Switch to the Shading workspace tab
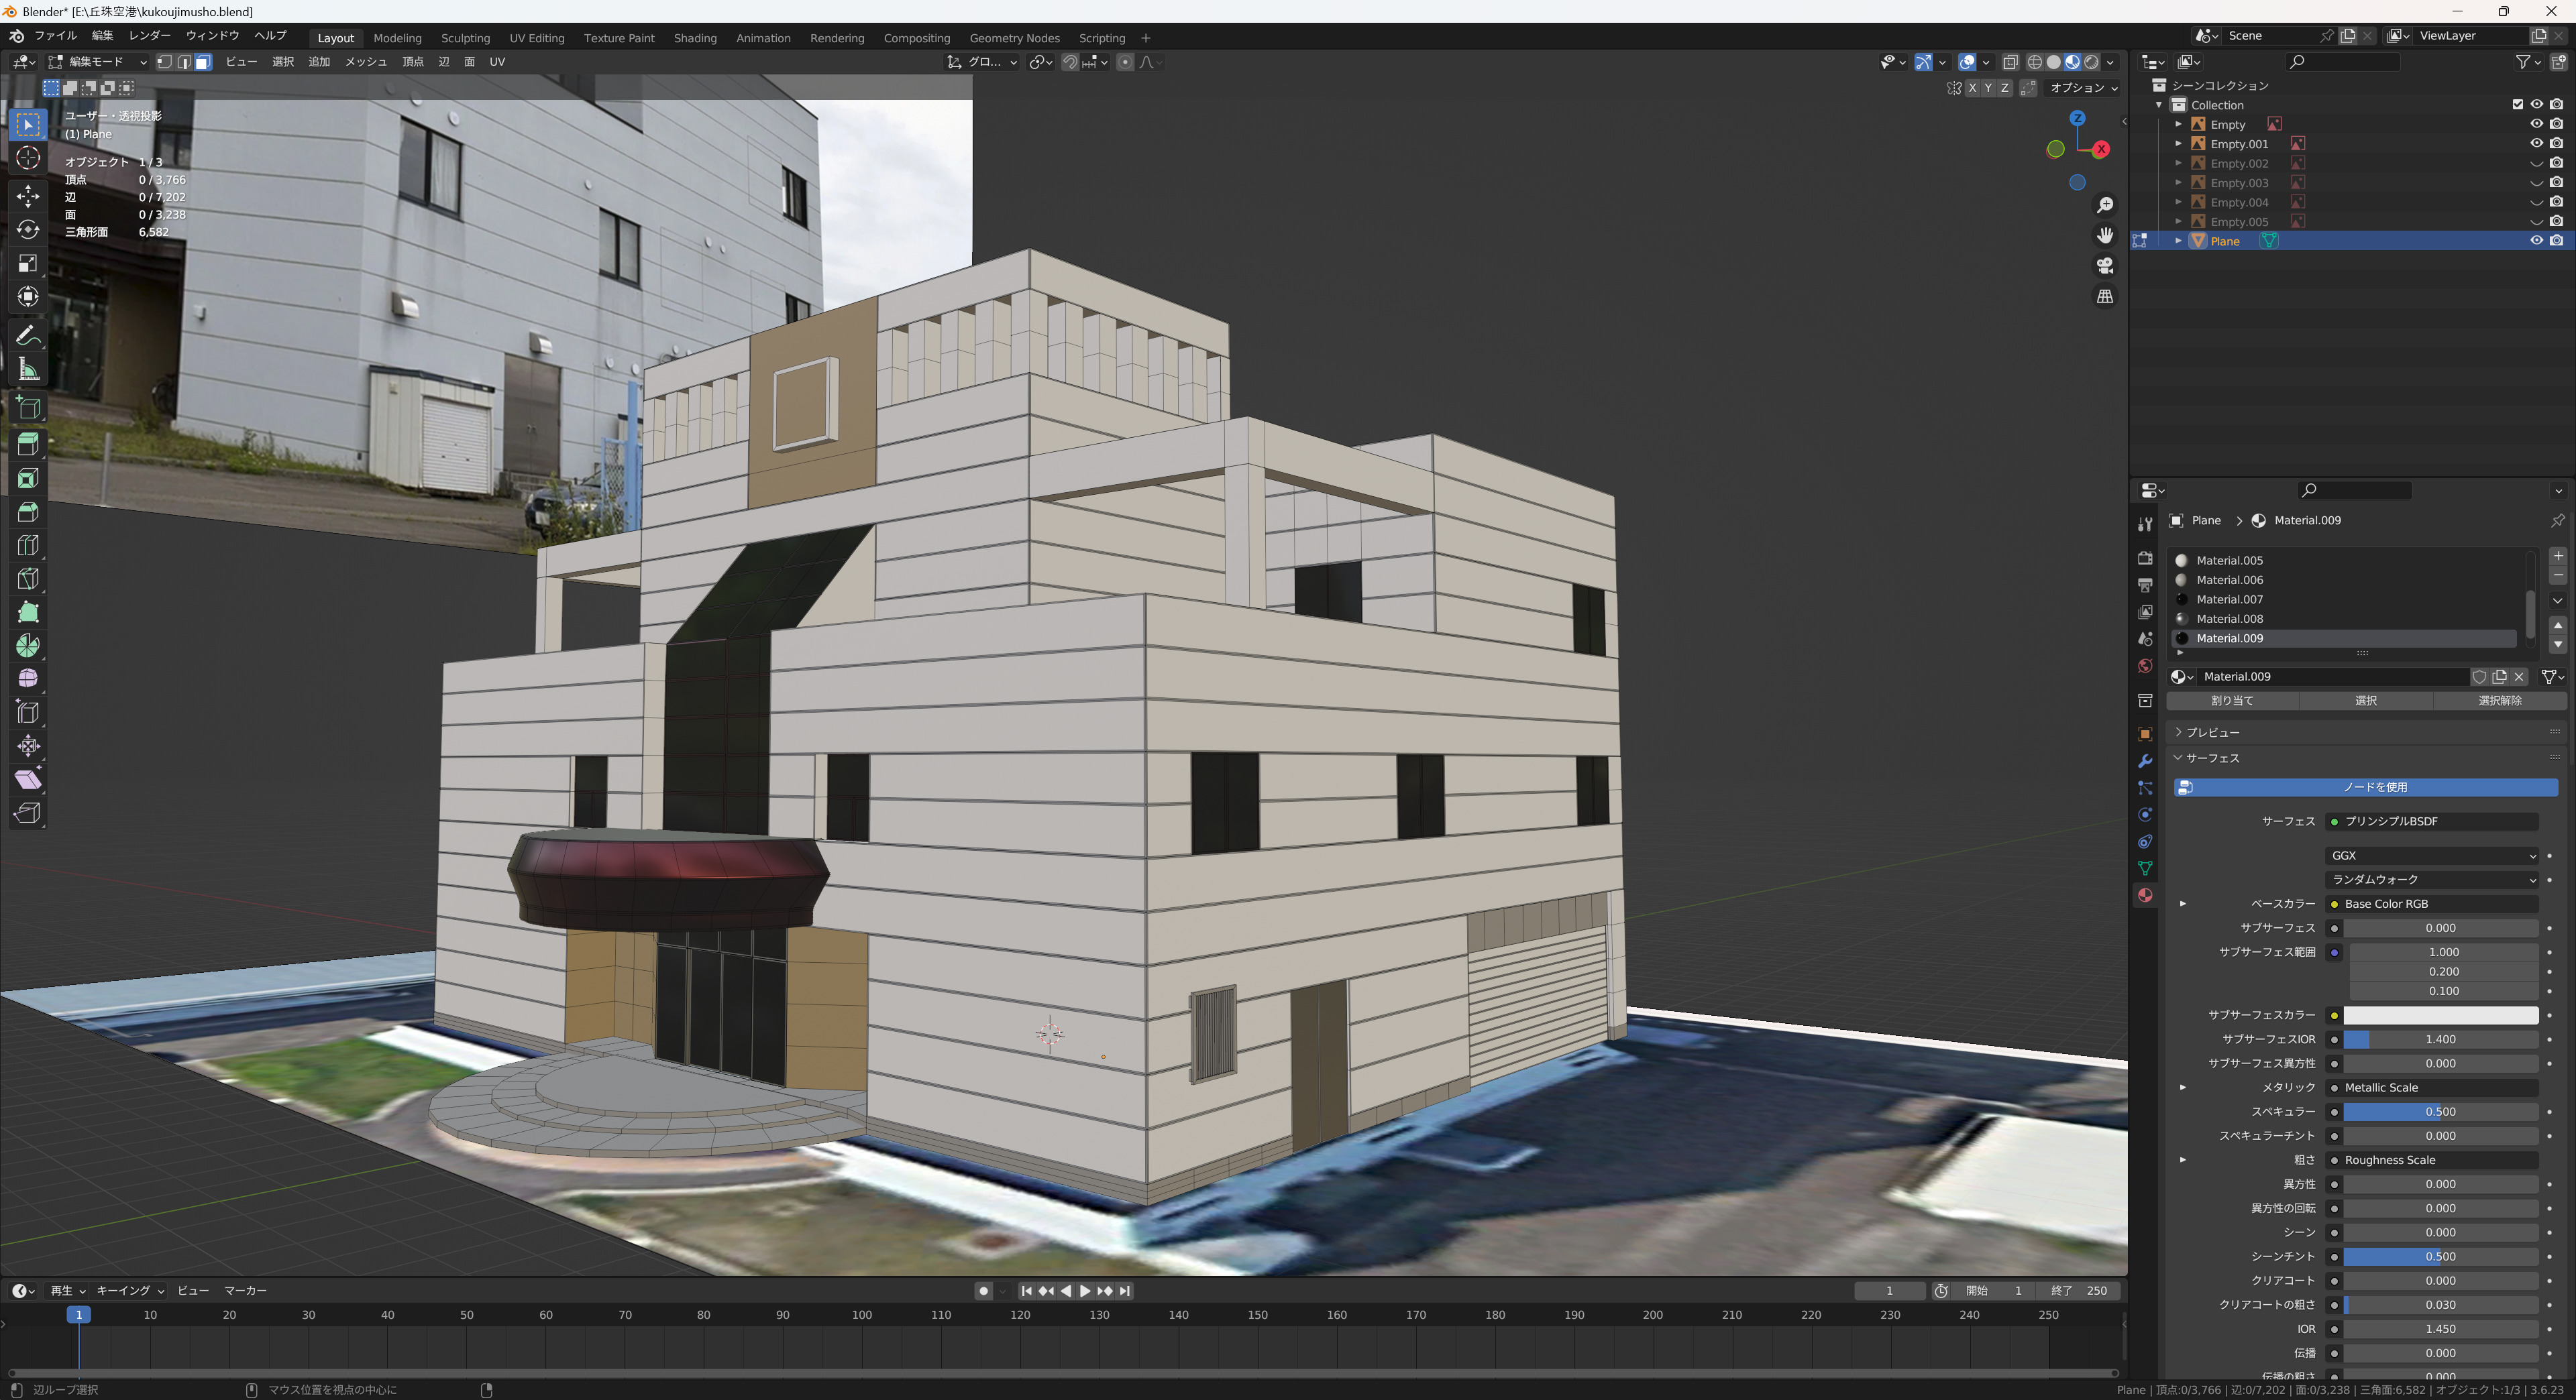 coord(695,38)
